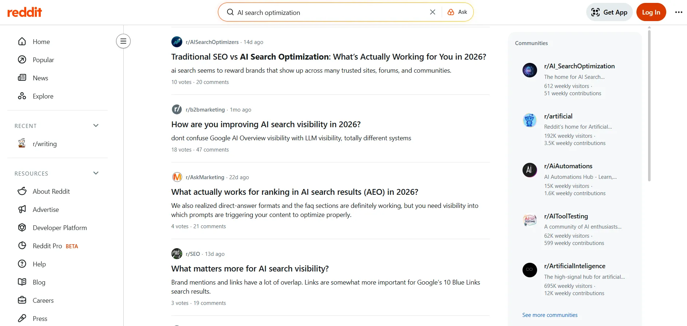Click the reddit logo
687x326 pixels.
point(24,12)
